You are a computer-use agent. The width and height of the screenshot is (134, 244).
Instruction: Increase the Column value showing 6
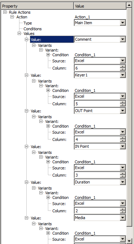tap(122, 66)
